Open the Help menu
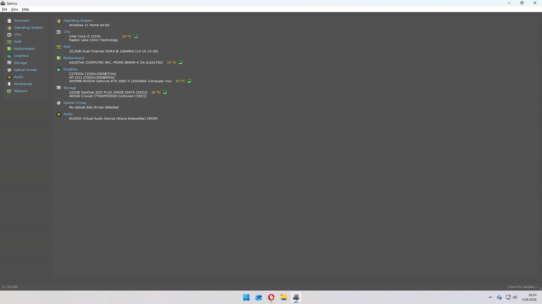Image resolution: width=542 pixels, height=304 pixels. (x=25, y=9)
